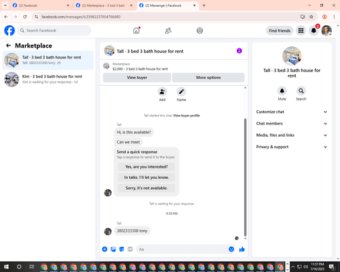Expand Privacy & support section
Screen dimensions: 340x272
(292, 147)
